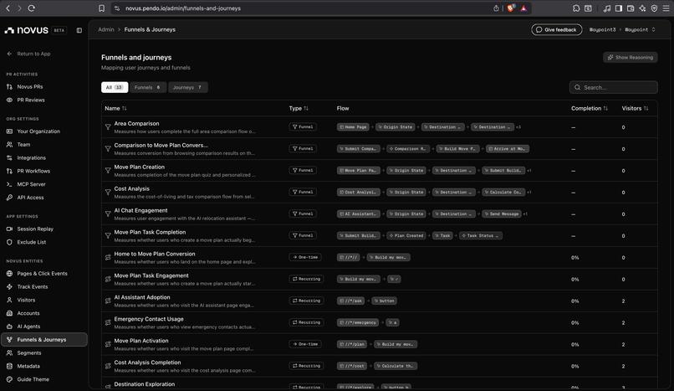Open Cost Analysis Completion journey

379,366
